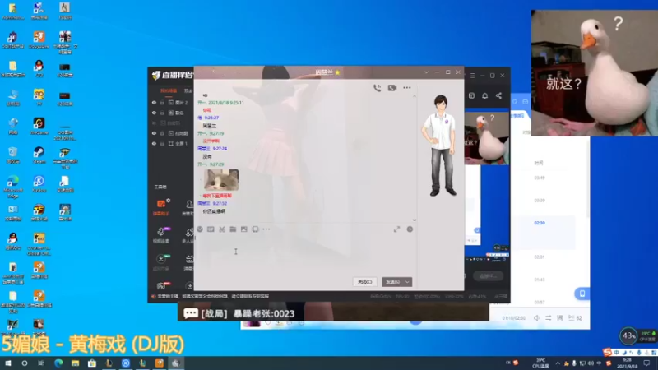The image size is (658, 370).
Task: Toggle lock on fourth source row
Action: [162, 133]
